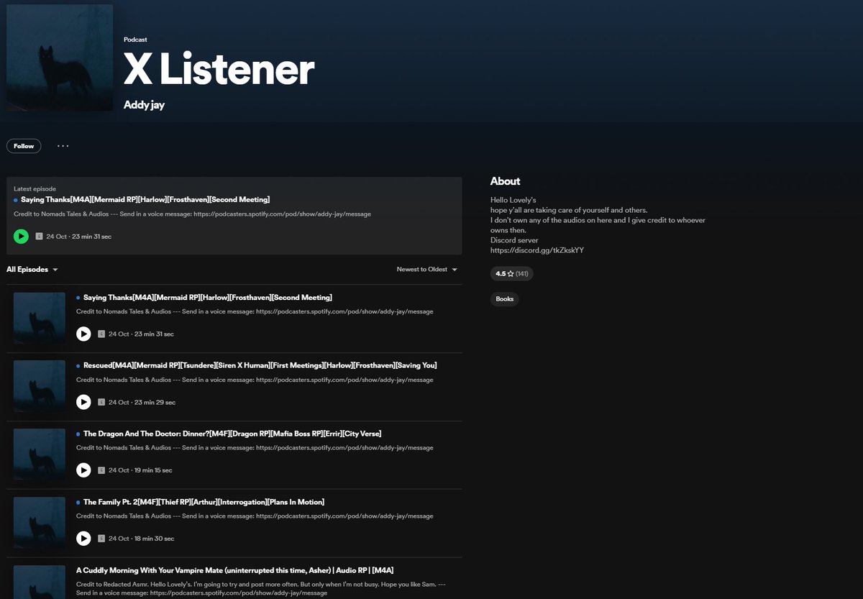Screen dimensions: 863x599
Task: Click the Latest episode label
Action: pyautogui.click(x=35, y=189)
